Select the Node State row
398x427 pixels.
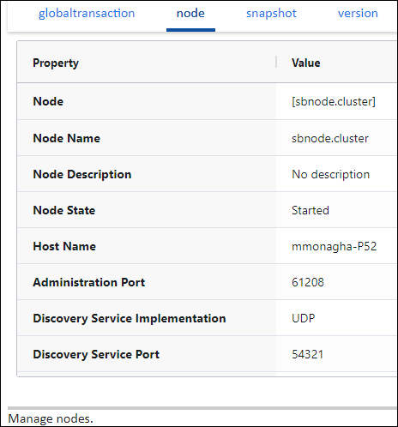(x=208, y=210)
